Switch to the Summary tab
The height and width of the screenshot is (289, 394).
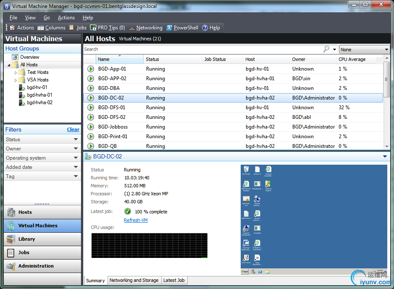[95, 281]
